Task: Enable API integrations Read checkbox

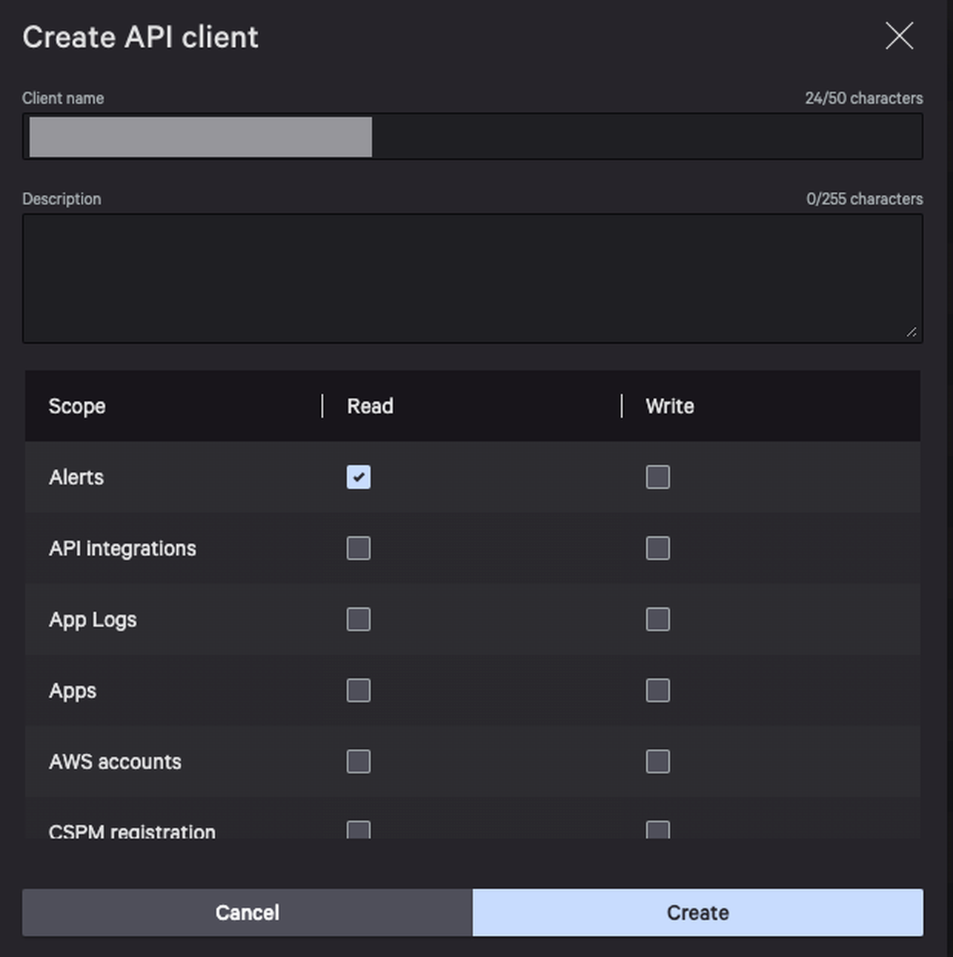Action: click(359, 548)
